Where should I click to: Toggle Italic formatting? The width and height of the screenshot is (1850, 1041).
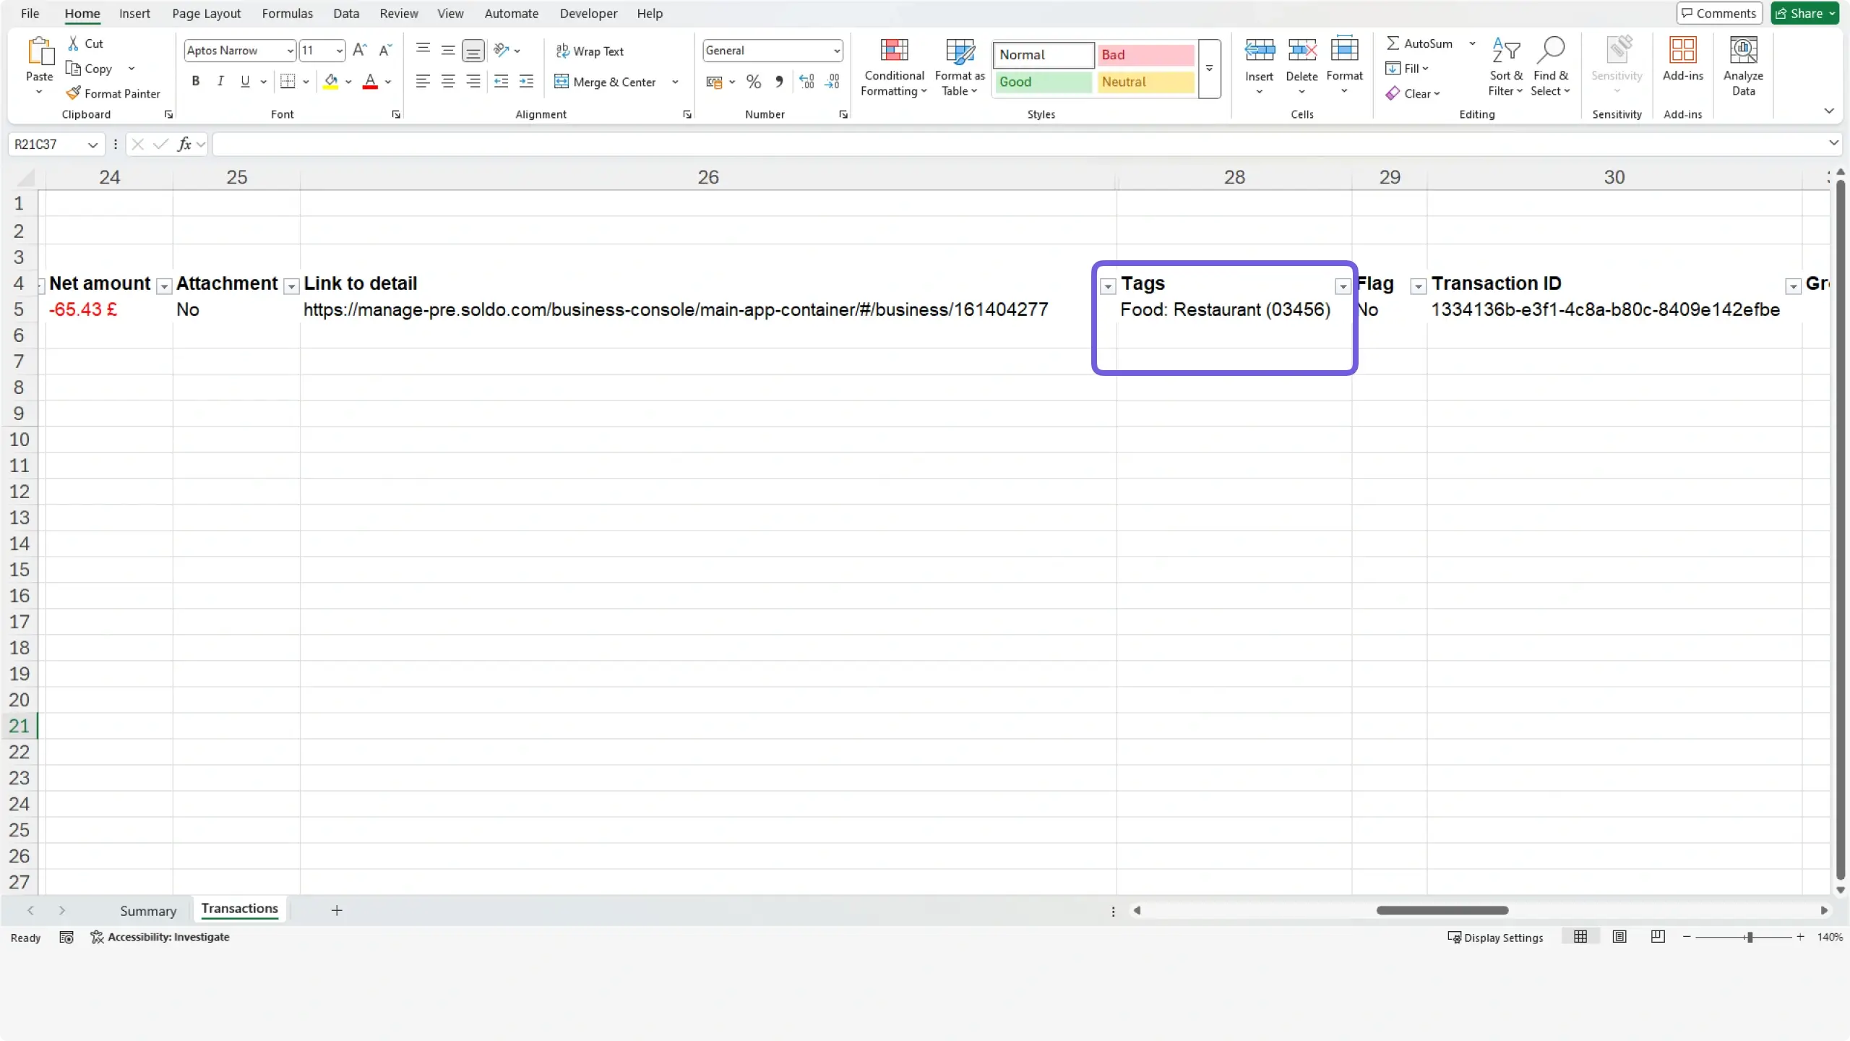click(x=220, y=81)
